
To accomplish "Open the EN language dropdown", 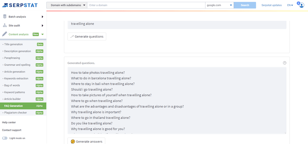I will (290, 5).
